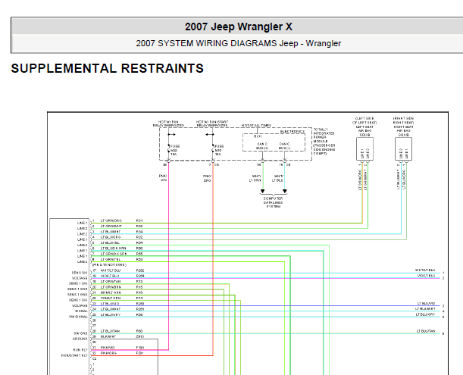Select the 'HOT AT ALL TIMES' label
The height and width of the screenshot is (375, 463).
[x=256, y=125]
